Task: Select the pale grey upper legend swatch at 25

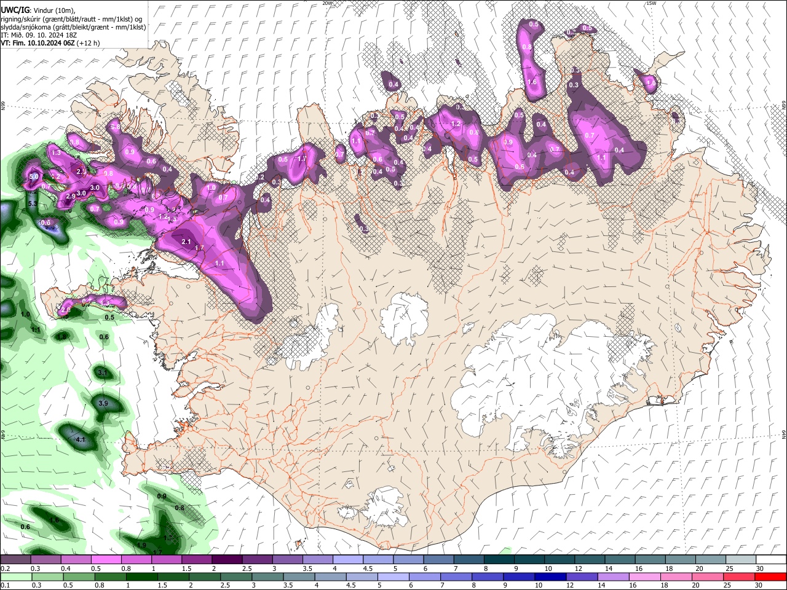Action: click(x=741, y=560)
